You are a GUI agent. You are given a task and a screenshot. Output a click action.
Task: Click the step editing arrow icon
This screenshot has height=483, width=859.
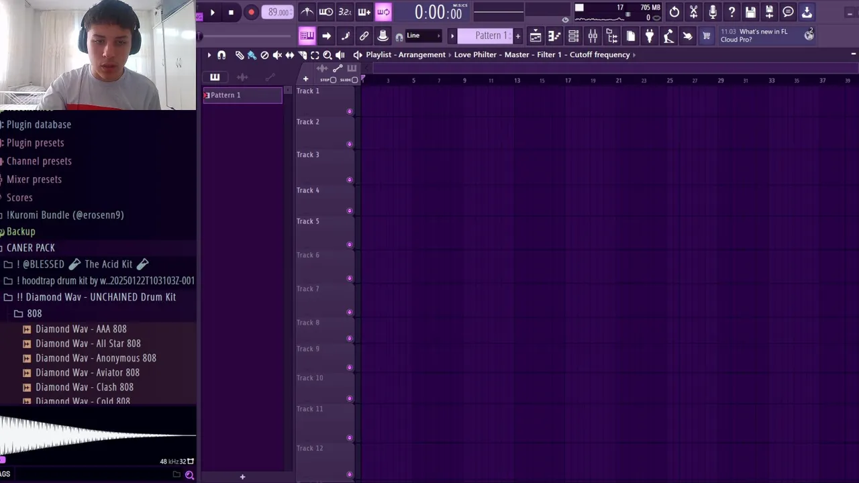326,36
